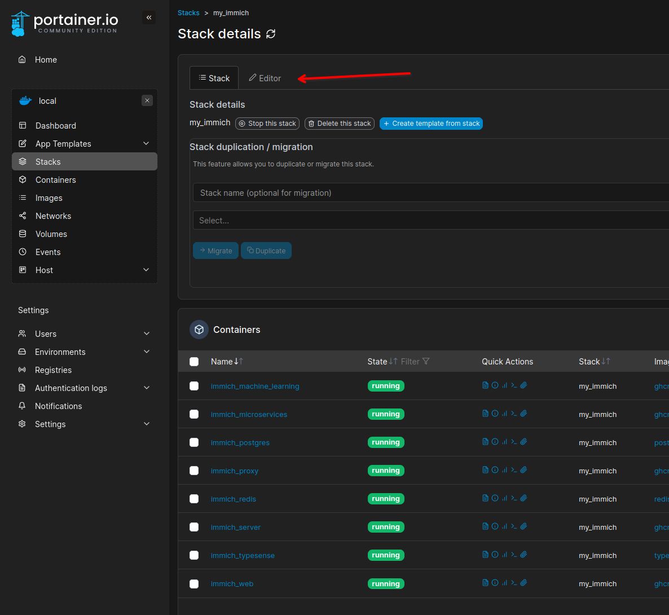Check the immich_web row checkbox
Image resolution: width=669 pixels, height=615 pixels.
point(194,583)
